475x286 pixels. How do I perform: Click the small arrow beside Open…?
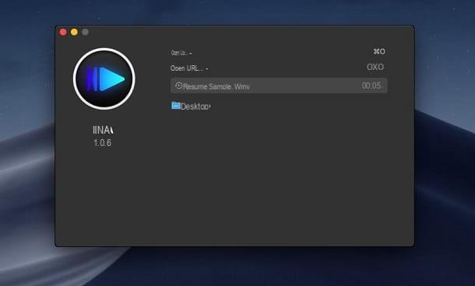[x=191, y=54]
